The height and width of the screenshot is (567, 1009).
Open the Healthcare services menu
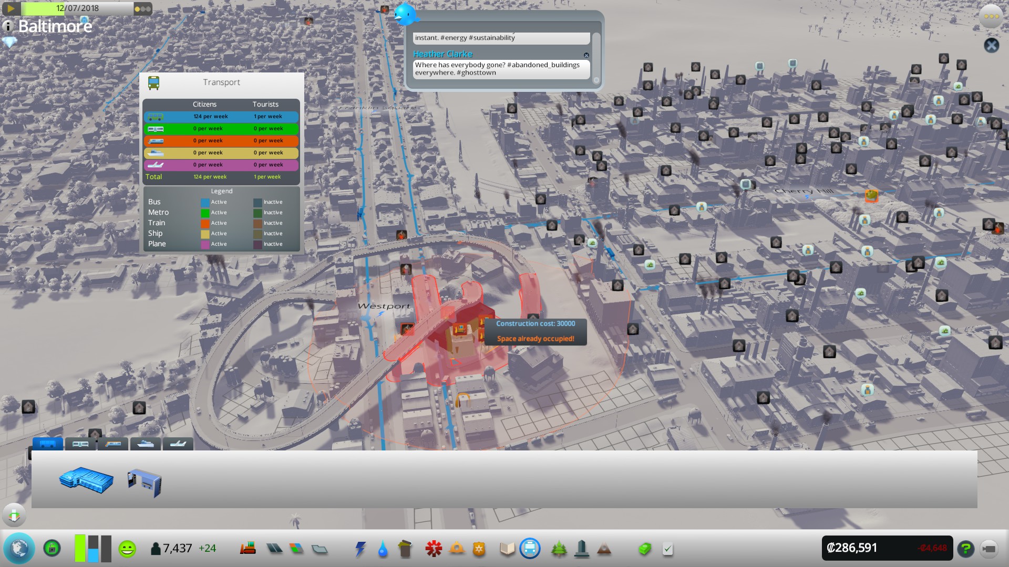pyautogui.click(x=434, y=549)
